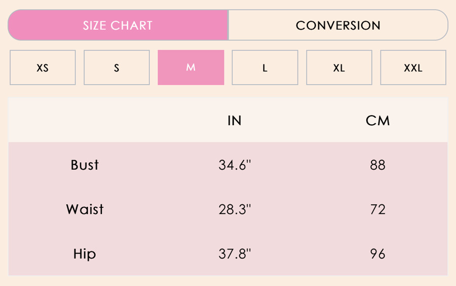
Task: Click the 72 cm waist value
Action: [378, 209]
